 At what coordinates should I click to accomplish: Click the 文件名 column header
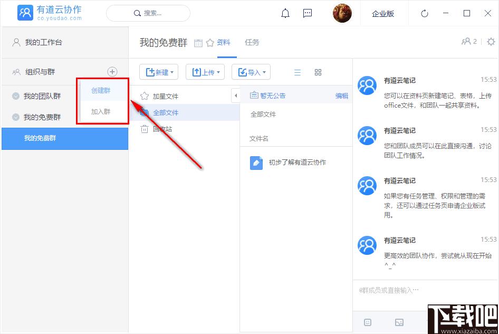pyautogui.click(x=258, y=138)
